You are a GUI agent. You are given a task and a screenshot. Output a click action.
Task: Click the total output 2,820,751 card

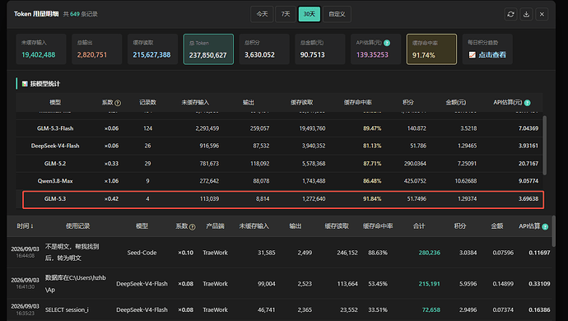[96, 49]
